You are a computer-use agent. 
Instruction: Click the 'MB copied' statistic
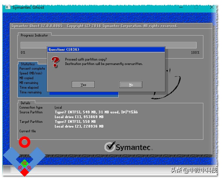26,78
